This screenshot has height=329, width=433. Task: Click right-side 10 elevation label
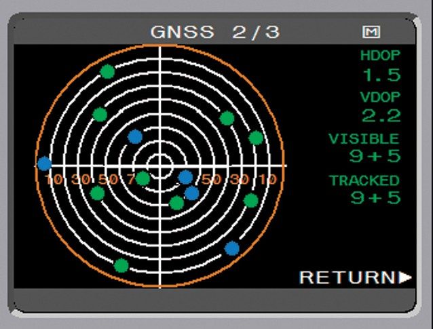point(268,180)
